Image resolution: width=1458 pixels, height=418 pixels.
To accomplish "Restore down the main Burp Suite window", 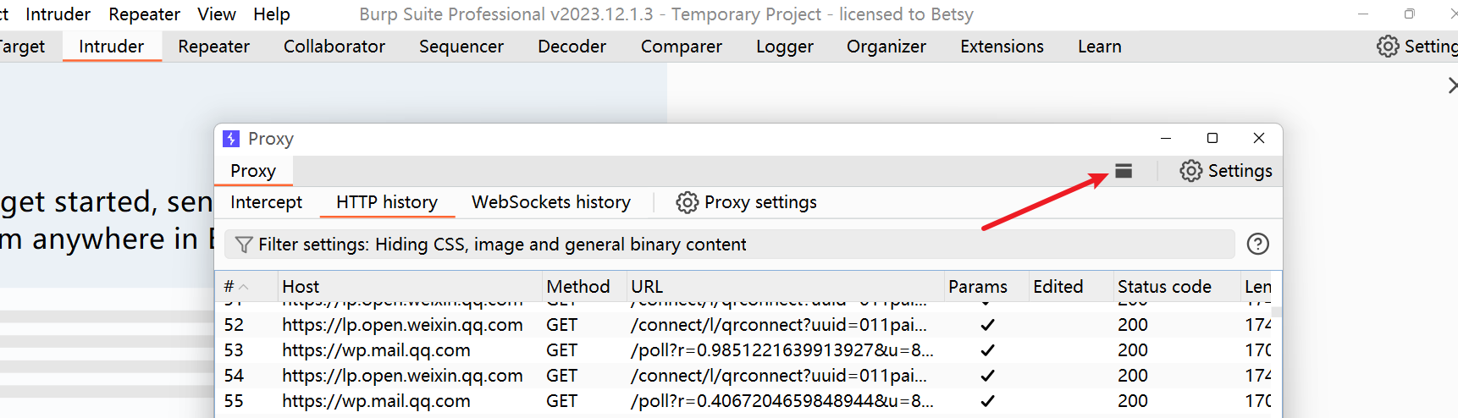I will point(1409,14).
